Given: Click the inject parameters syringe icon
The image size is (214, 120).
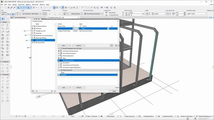Looking at the screenshot, I should 14,8.
